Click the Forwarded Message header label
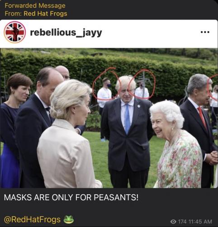This screenshot has width=218, height=227. [35, 5]
